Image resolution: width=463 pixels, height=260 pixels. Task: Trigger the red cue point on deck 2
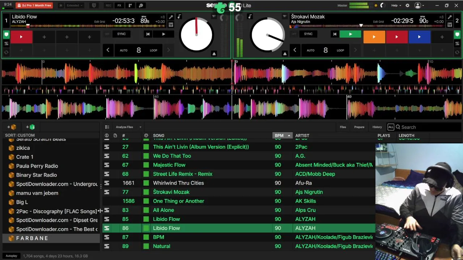(x=396, y=37)
